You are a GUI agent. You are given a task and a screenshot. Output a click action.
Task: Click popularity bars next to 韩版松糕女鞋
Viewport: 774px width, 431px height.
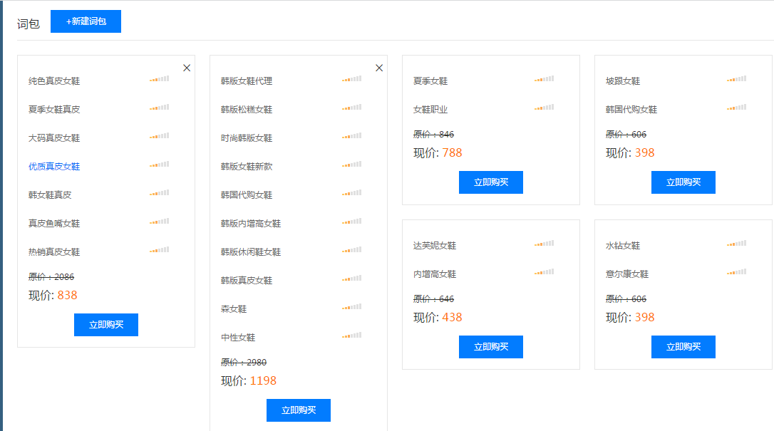point(351,108)
